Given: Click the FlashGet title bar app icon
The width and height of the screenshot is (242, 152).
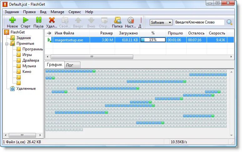Looking at the screenshot, I should pos(5,4).
